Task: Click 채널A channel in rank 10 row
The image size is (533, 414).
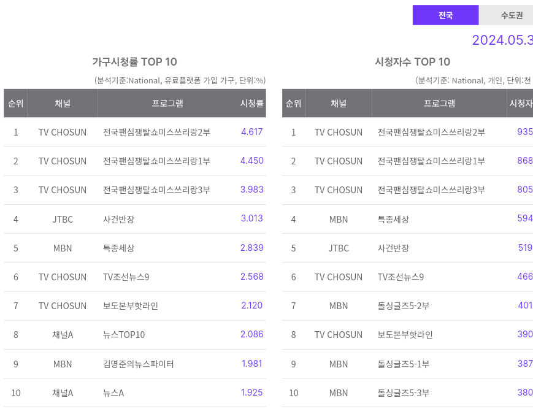Action: (x=63, y=393)
